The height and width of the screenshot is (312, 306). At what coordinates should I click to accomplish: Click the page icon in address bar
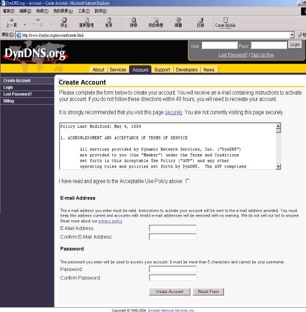click(18, 35)
